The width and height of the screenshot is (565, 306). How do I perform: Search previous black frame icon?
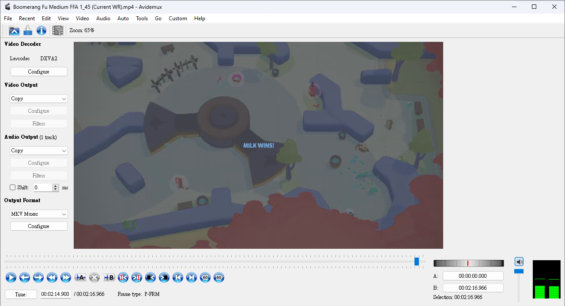151,277
